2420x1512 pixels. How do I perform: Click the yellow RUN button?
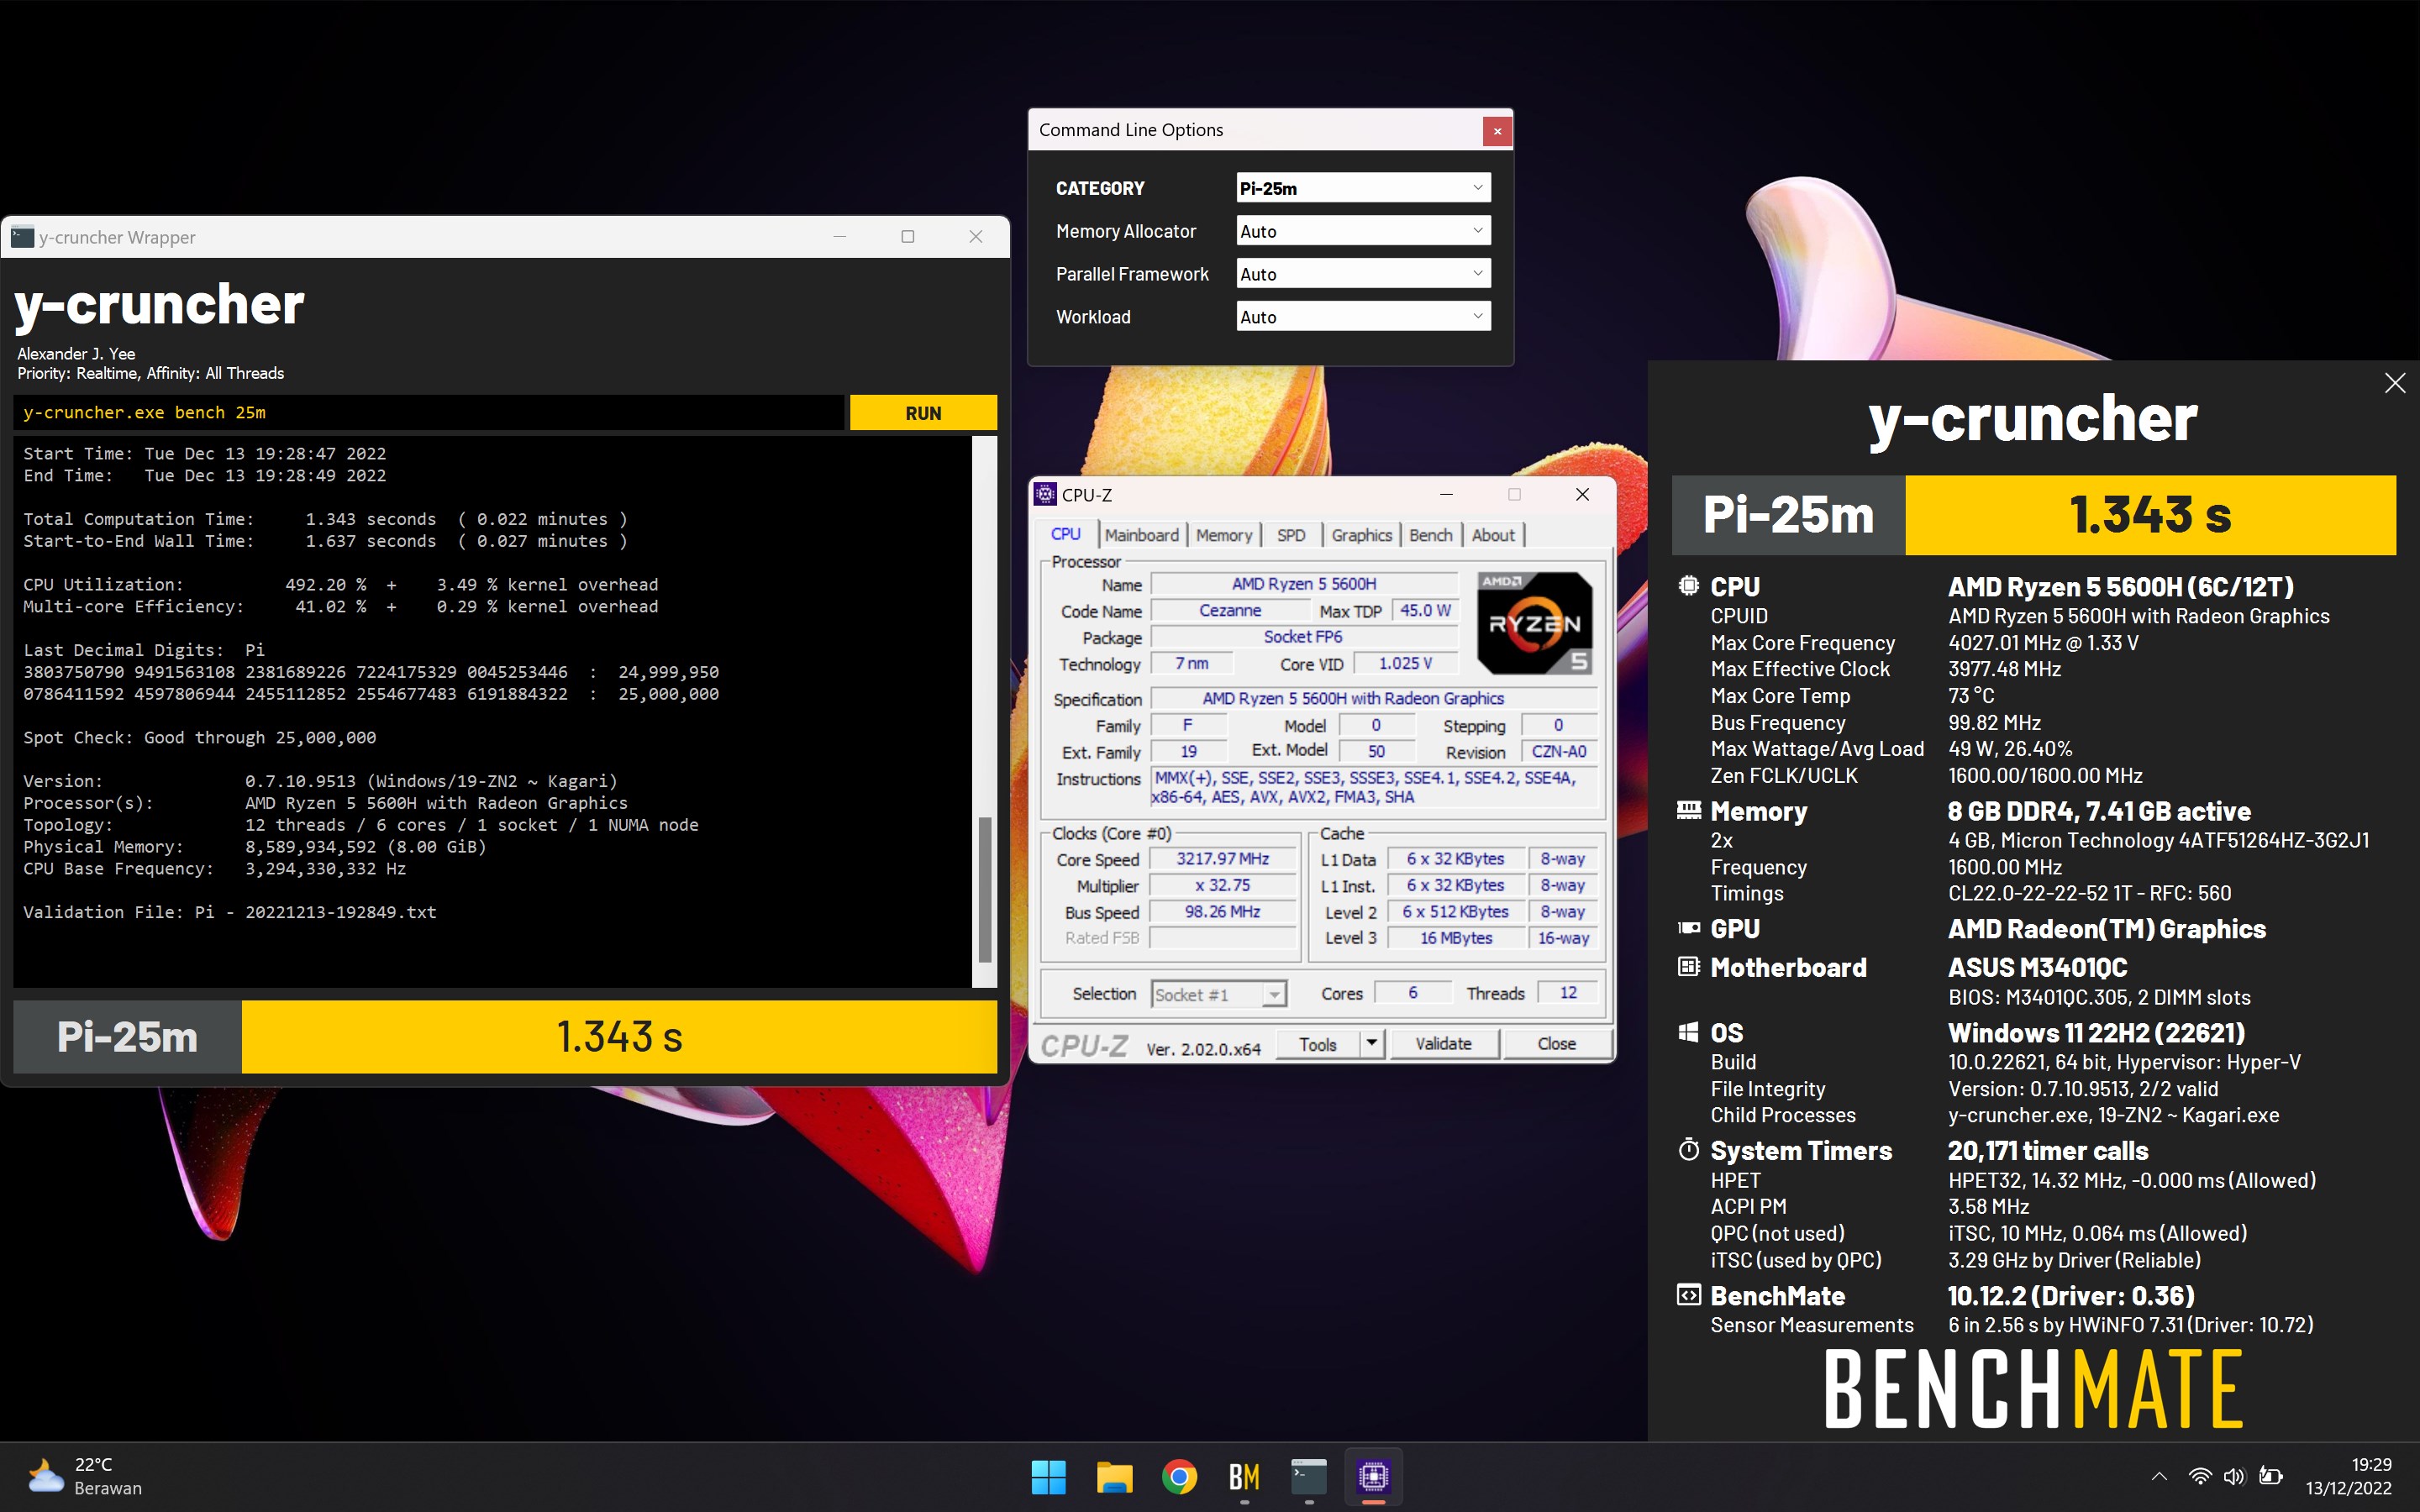(x=922, y=413)
